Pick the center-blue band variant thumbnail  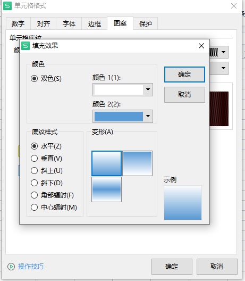[x=106, y=189]
